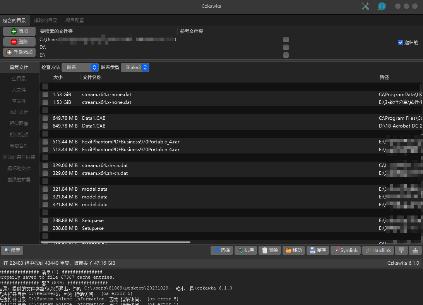
Task: Switch to 项目配置 tab
Action: click(x=75, y=21)
